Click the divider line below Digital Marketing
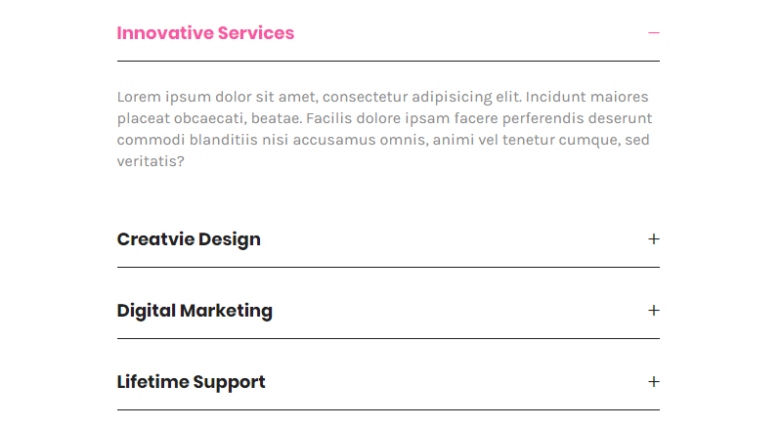 coord(388,338)
